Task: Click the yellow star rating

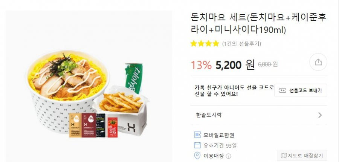Action: tap(205, 44)
